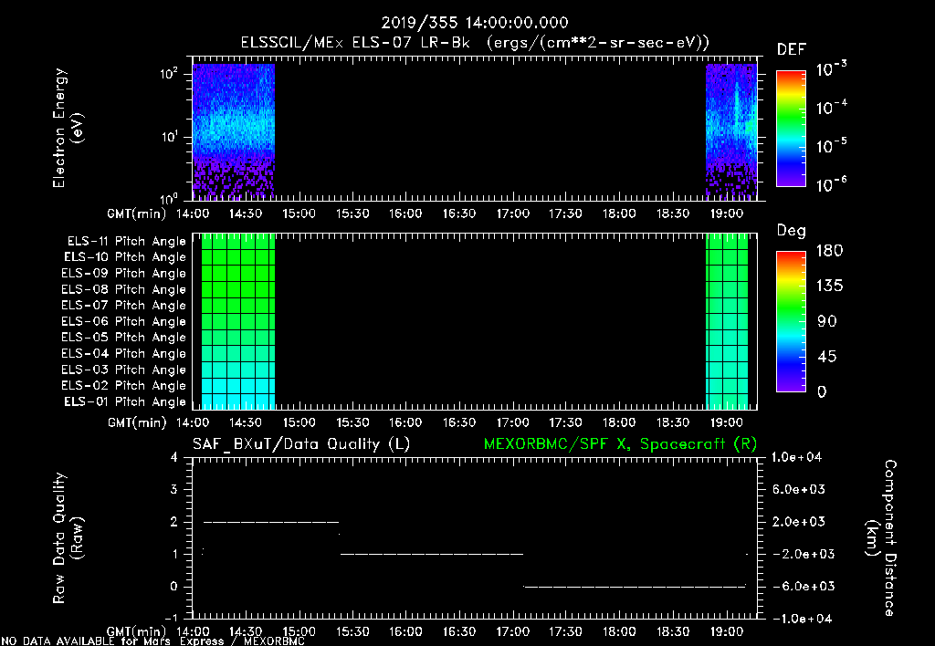Image resolution: width=935 pixels, height=646 pixels.
Task: Click the plot title "2019/355 14:00:00.000"
Action: tap(475, 23)
